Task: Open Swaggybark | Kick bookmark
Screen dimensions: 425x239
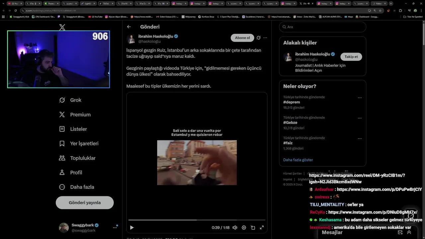Action: click(19, 17)
